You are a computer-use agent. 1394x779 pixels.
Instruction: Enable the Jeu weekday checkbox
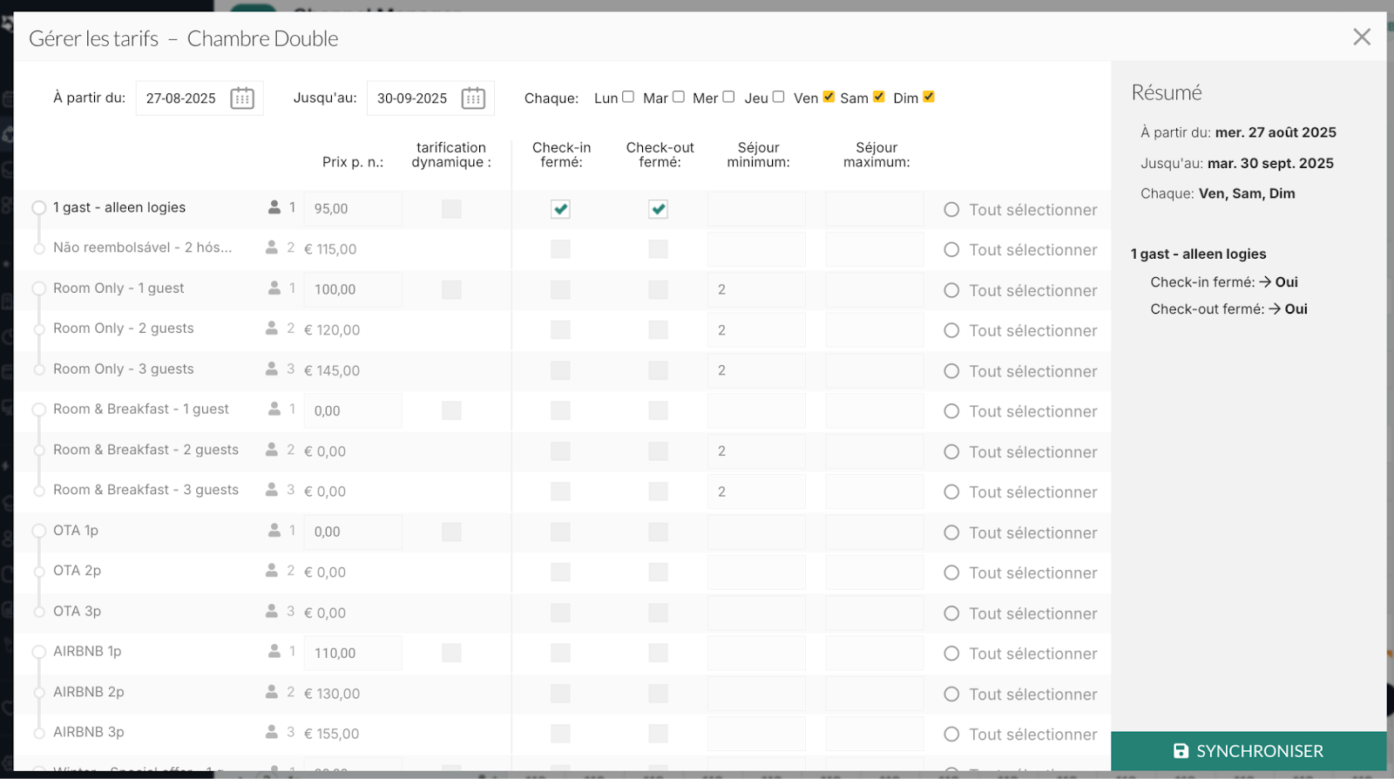pos(778,97)
